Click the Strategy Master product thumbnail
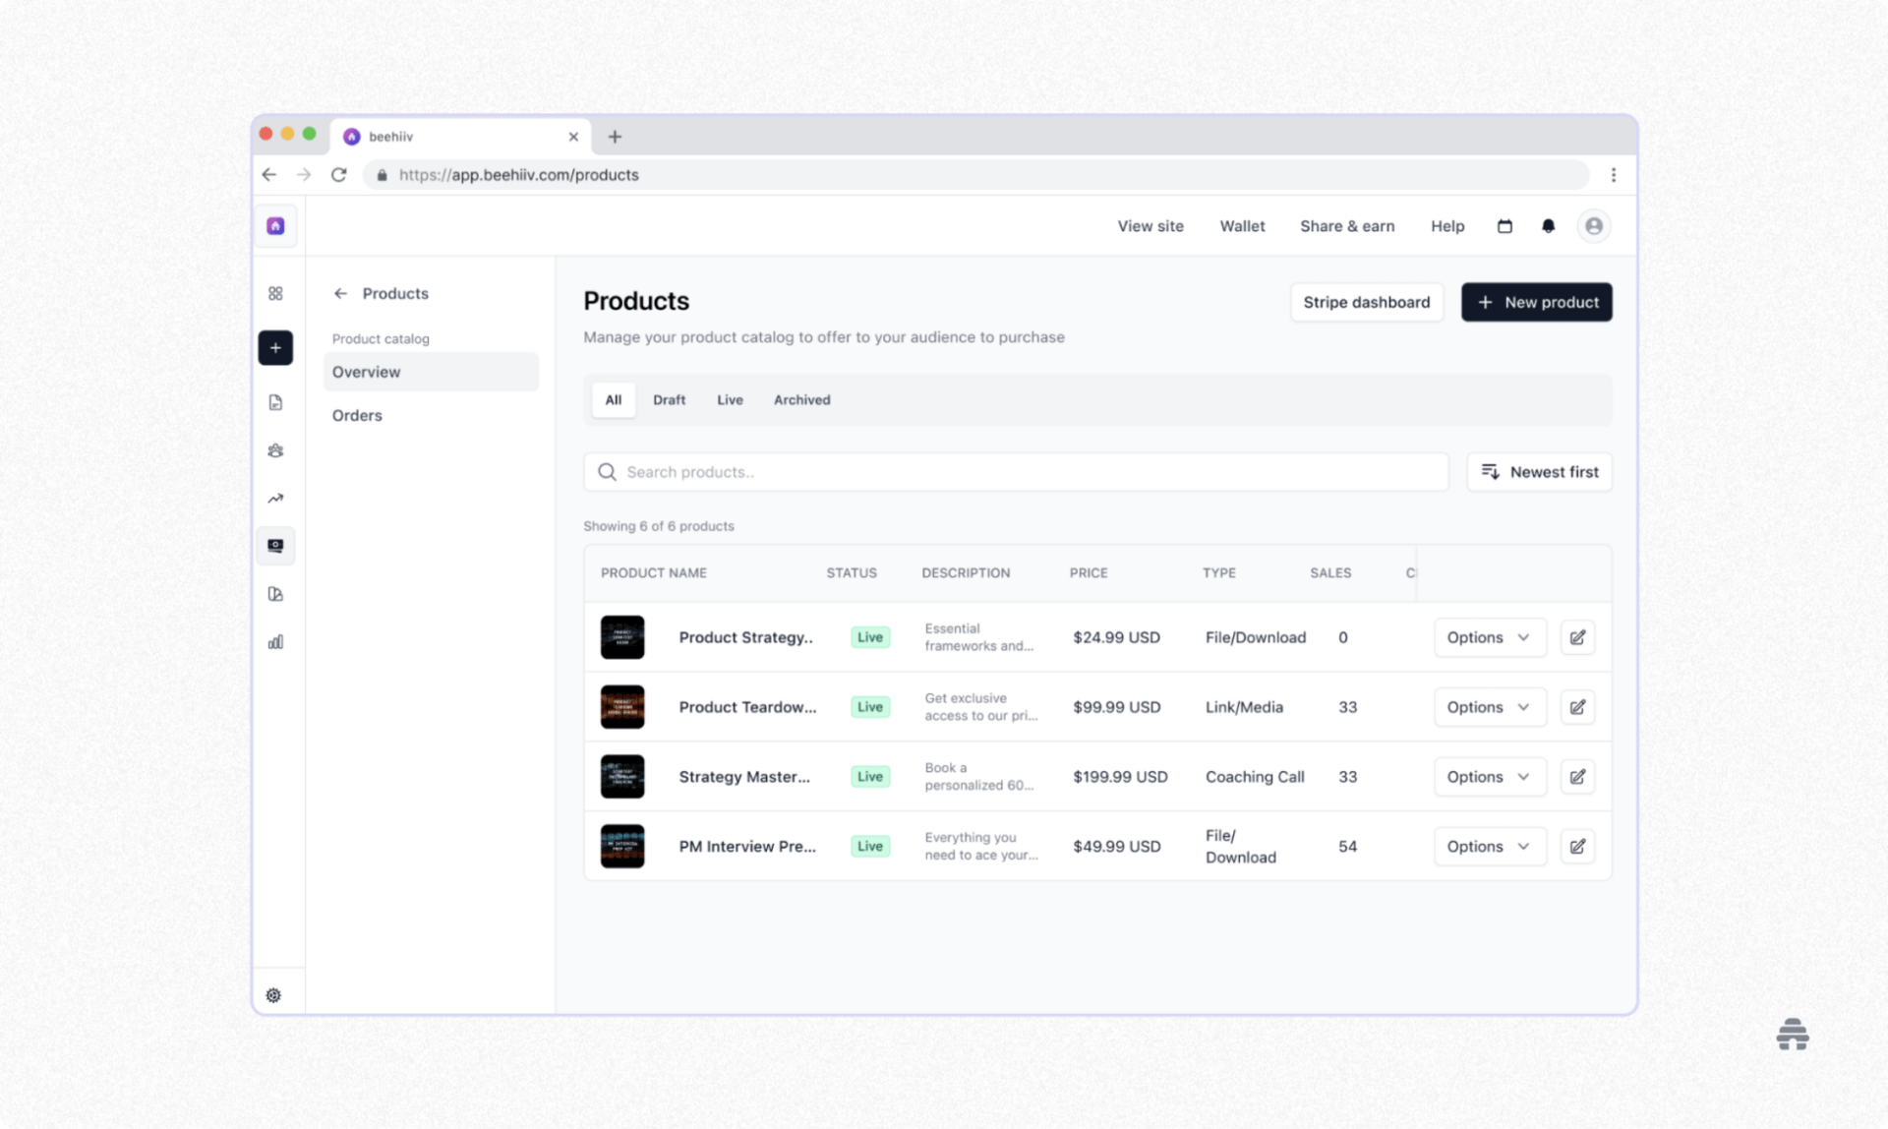The image size is (1888, 1129). pos(622,777)
